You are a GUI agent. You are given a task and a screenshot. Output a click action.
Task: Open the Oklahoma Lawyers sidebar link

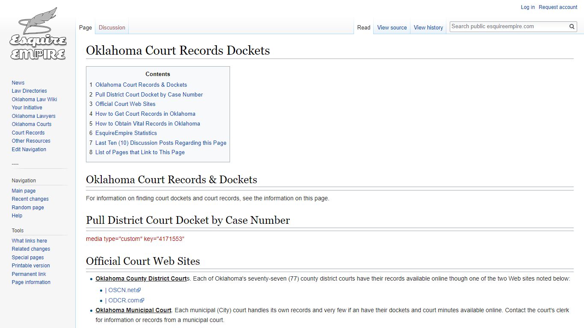point(34,116)
